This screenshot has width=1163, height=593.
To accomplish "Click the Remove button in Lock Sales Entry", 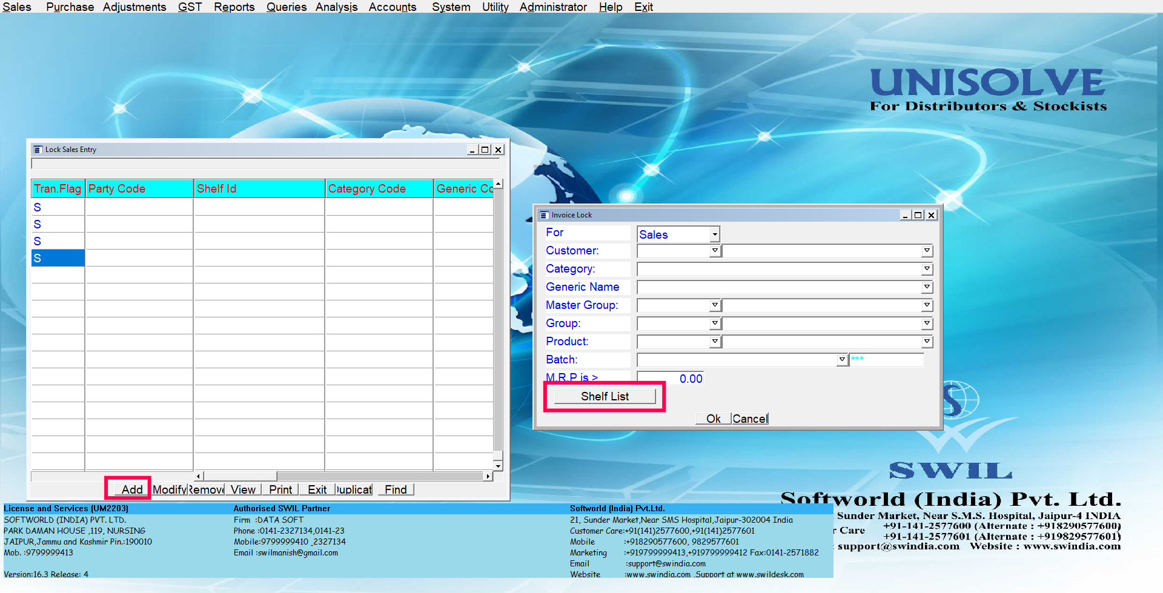I will (x=206, y=489).
